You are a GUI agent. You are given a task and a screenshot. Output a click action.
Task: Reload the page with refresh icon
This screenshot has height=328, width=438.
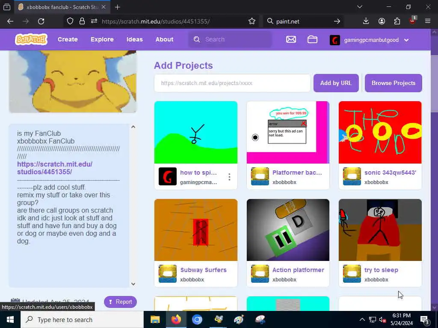click(41, 21)
